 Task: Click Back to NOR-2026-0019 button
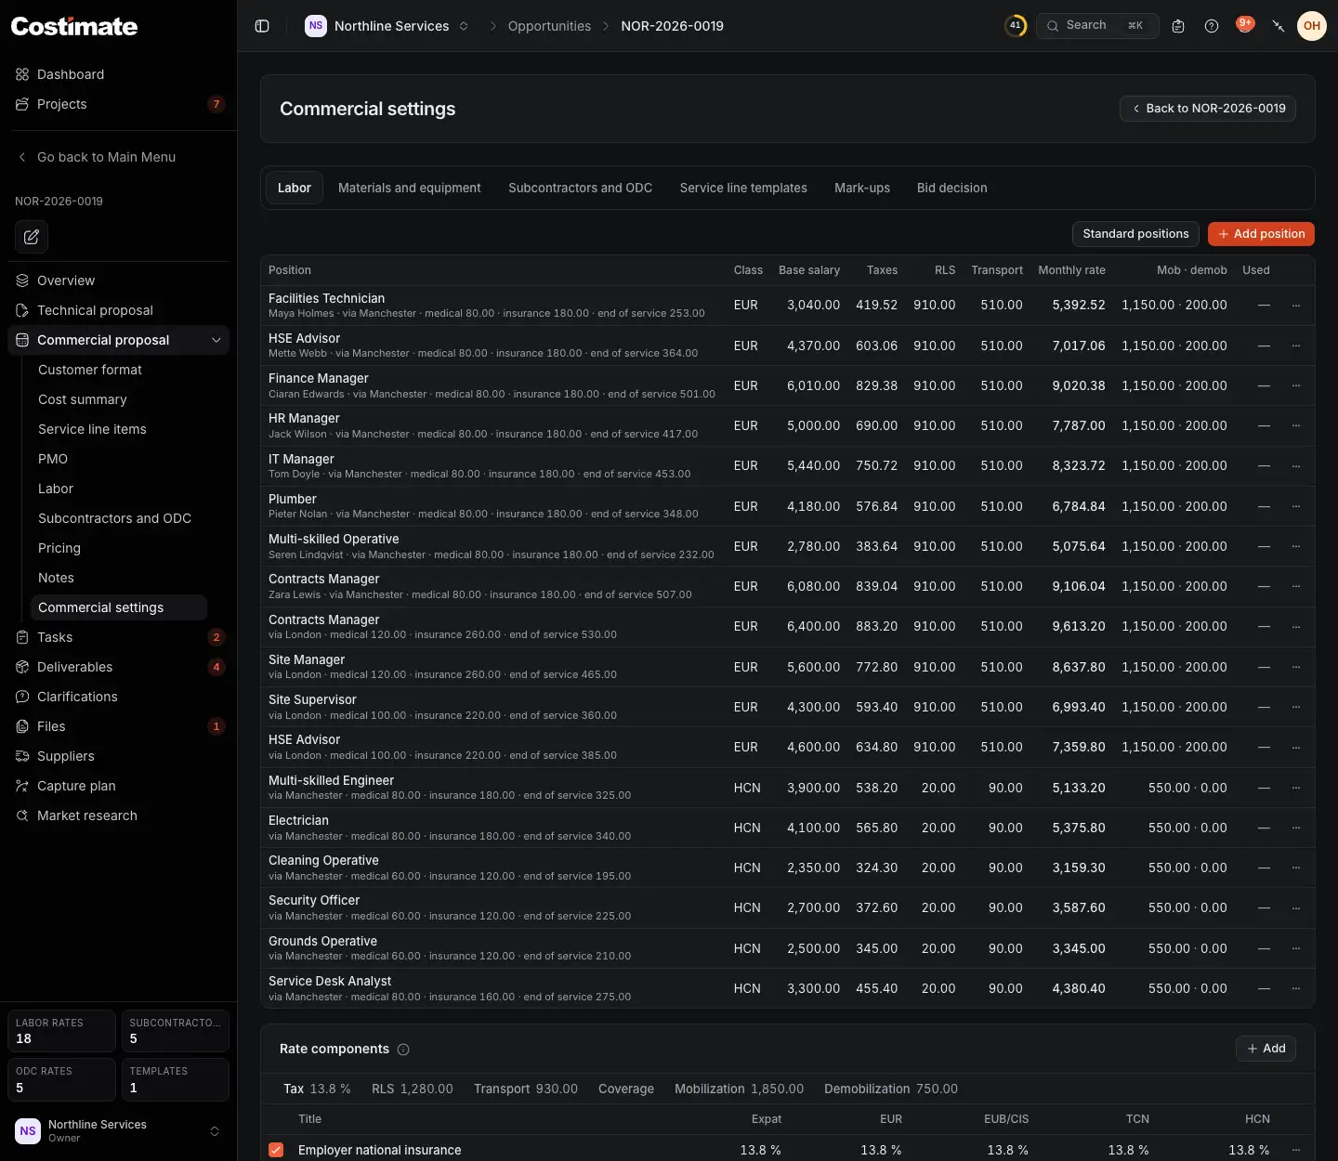tap(1208, 109)
